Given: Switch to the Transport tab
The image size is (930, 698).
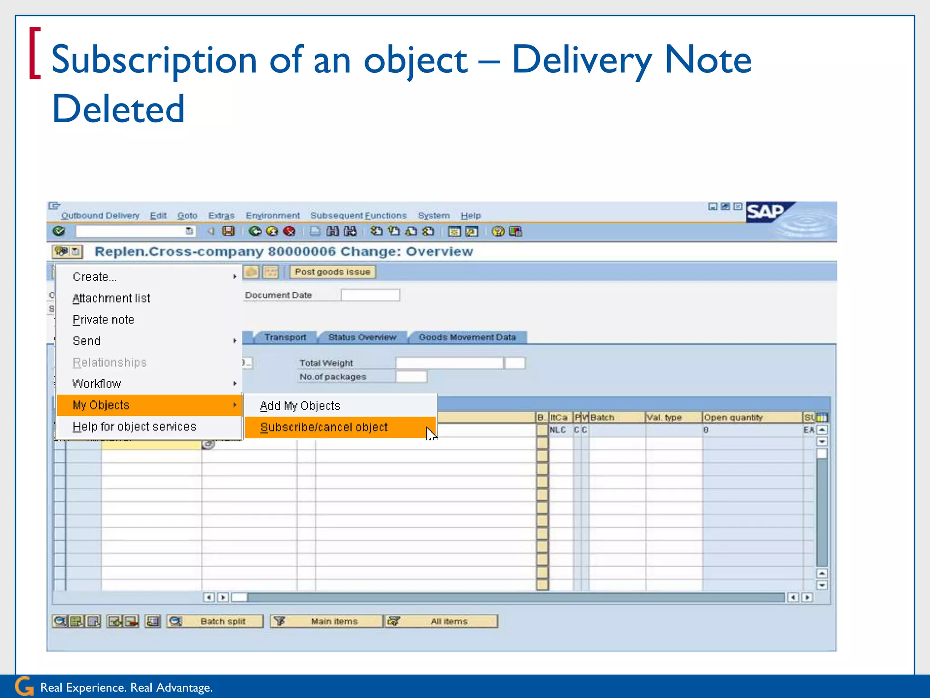Looking at the screenshot, I should (x=285, y=337).
